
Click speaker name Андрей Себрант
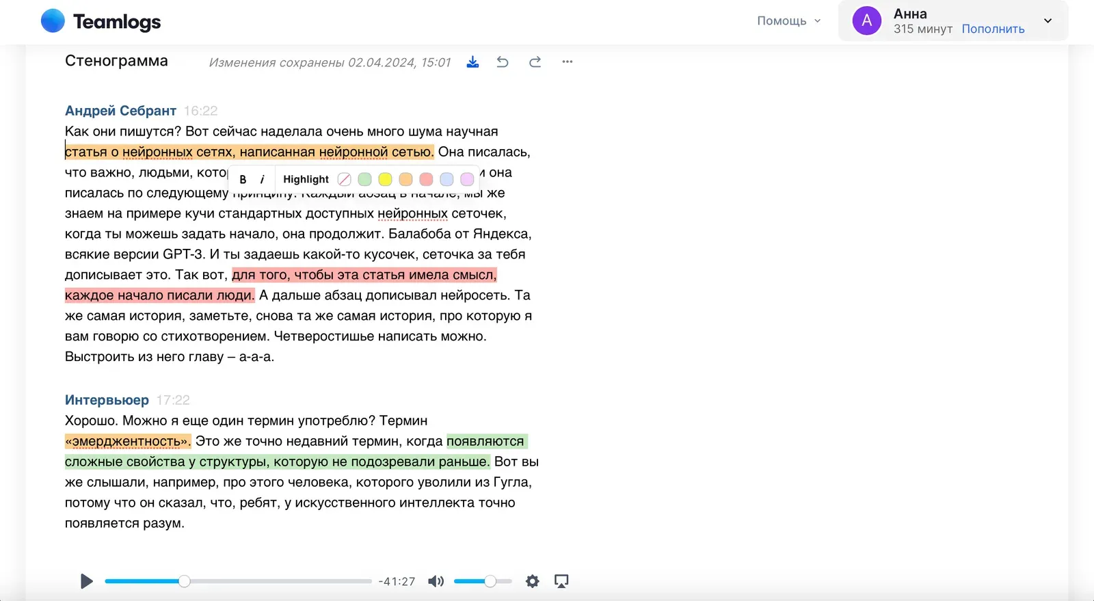(x=120, y=111)
